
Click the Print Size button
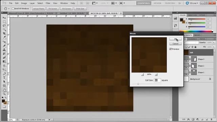pyautogui.click(x=80, y=8)
